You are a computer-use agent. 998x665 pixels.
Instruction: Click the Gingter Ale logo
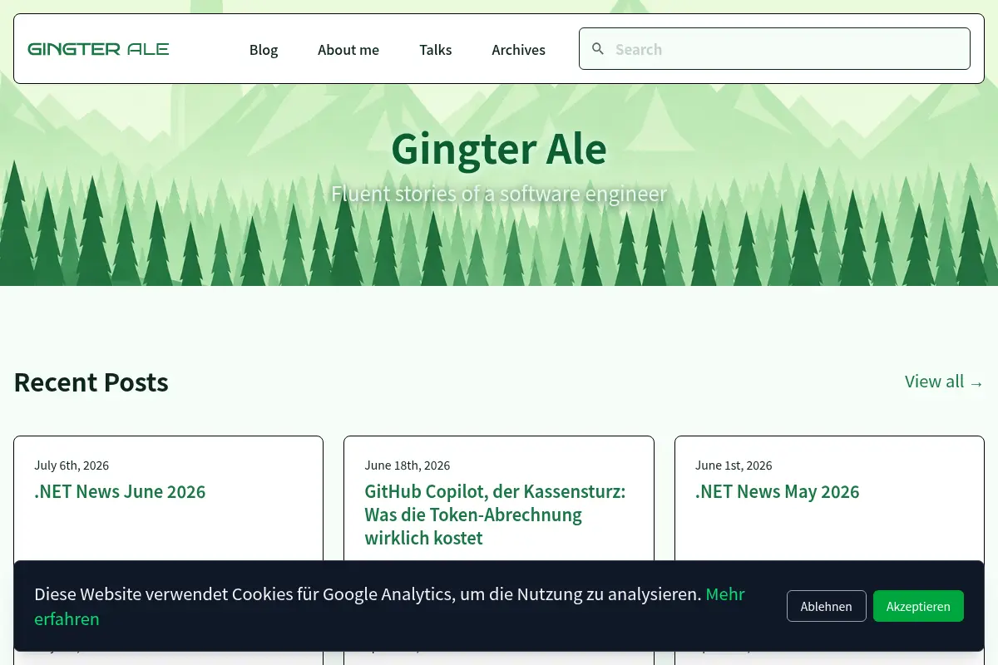98,49
